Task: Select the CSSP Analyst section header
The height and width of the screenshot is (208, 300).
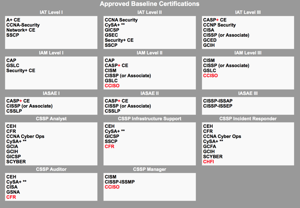Action: point(51,118)
